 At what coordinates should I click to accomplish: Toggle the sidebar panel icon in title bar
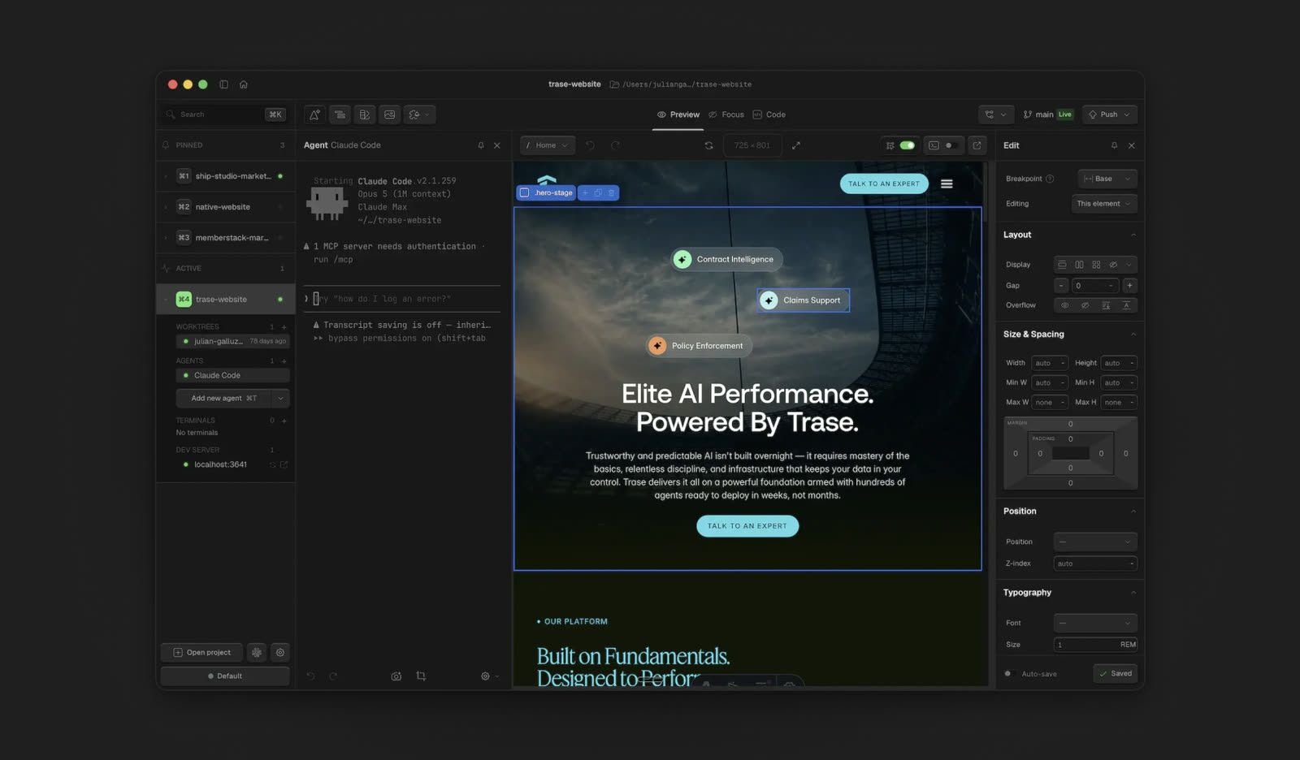coord(223,84)
